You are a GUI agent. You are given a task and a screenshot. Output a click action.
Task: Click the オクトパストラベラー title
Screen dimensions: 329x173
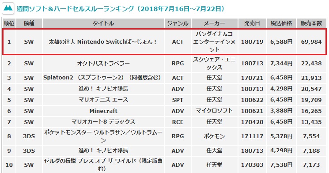click(x=103, y=63)
